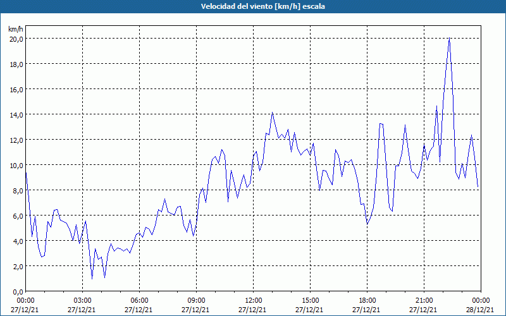Select the 8,0 y-axis value
This screenshot has height=316, width=506.
tap(18, 191)
